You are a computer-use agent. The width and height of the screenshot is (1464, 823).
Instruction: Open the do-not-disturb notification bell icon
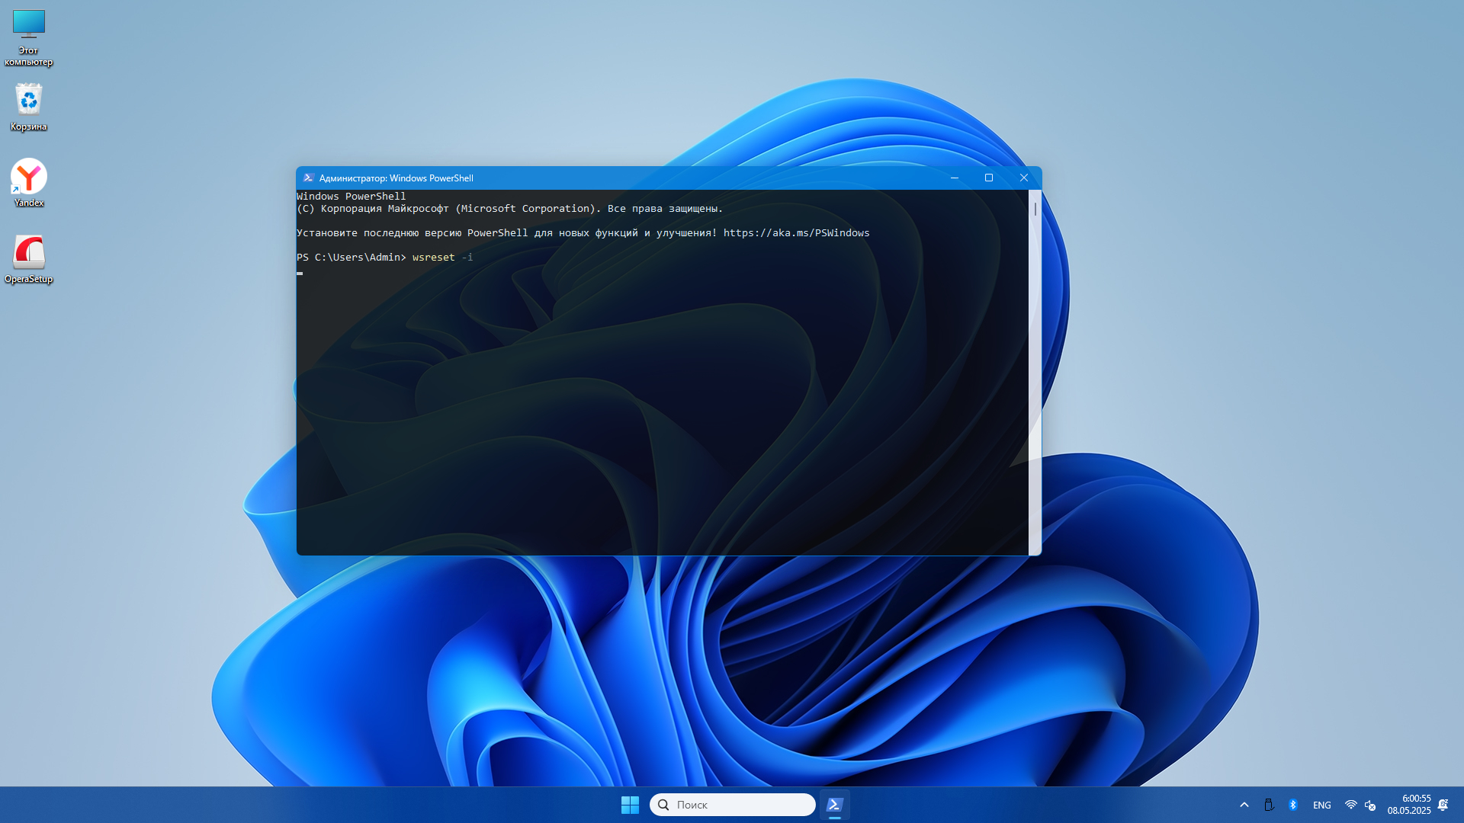tap(1443, 805)
